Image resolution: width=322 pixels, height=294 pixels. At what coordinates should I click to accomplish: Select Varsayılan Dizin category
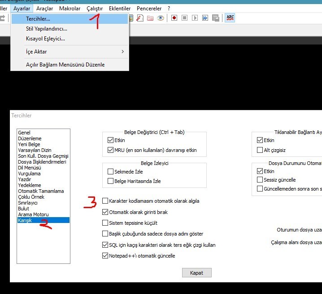click(44, 150)
